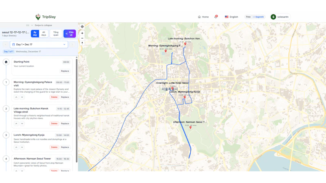Click the Lotte Hotel Seoul map pin

tap(172, 88)
